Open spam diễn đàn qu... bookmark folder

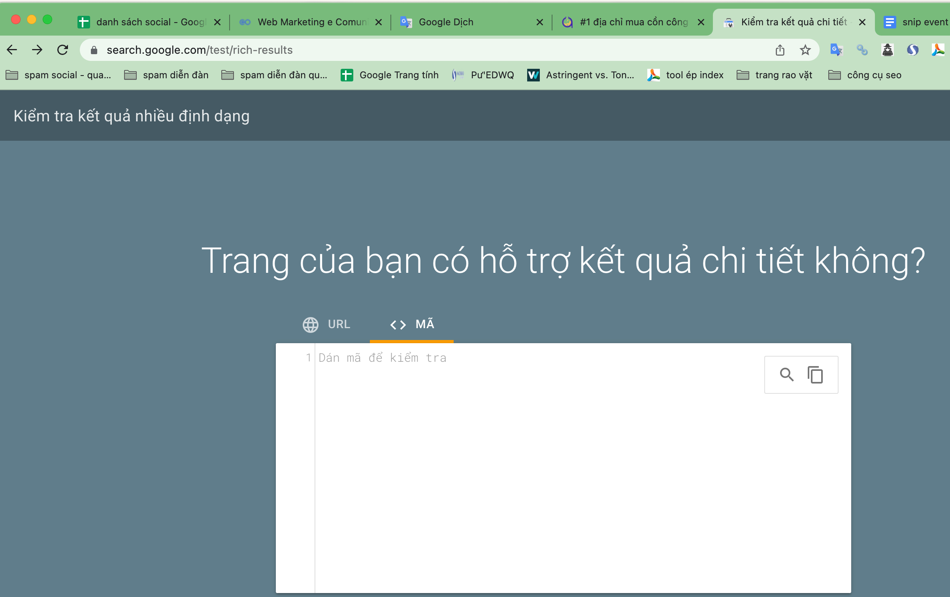[274, 75]
